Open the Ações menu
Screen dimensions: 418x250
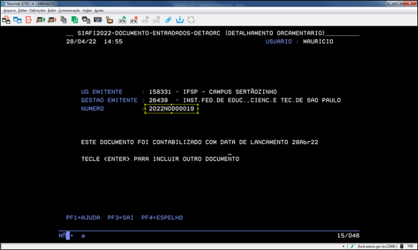pos(87,11)
